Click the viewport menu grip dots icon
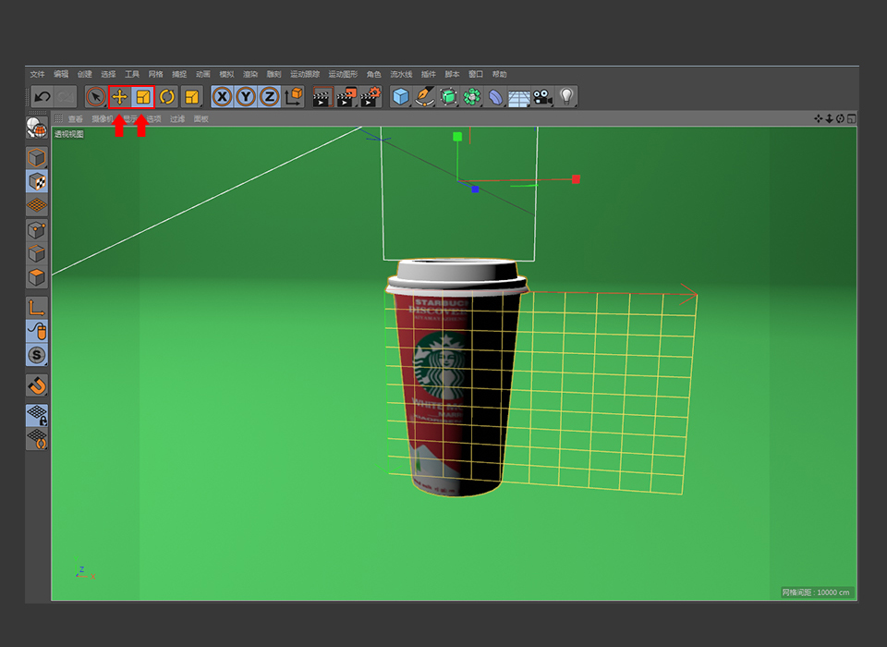 pos(58,118)
